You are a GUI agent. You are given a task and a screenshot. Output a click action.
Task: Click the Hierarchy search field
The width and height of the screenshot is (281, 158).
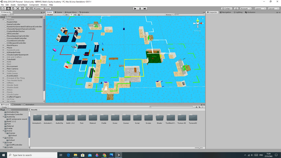[26, 15]
